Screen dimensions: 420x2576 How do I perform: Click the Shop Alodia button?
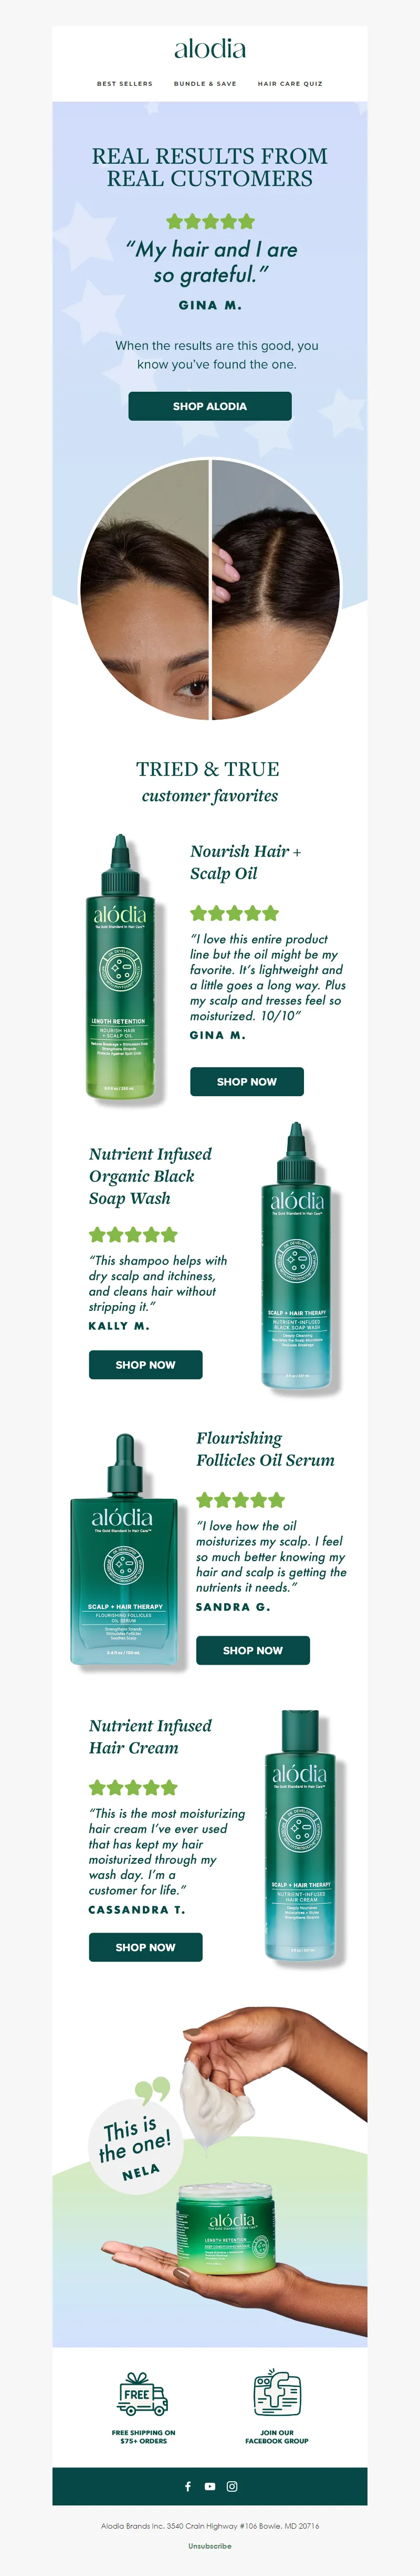pyautogui.click(x=209, y=406)
